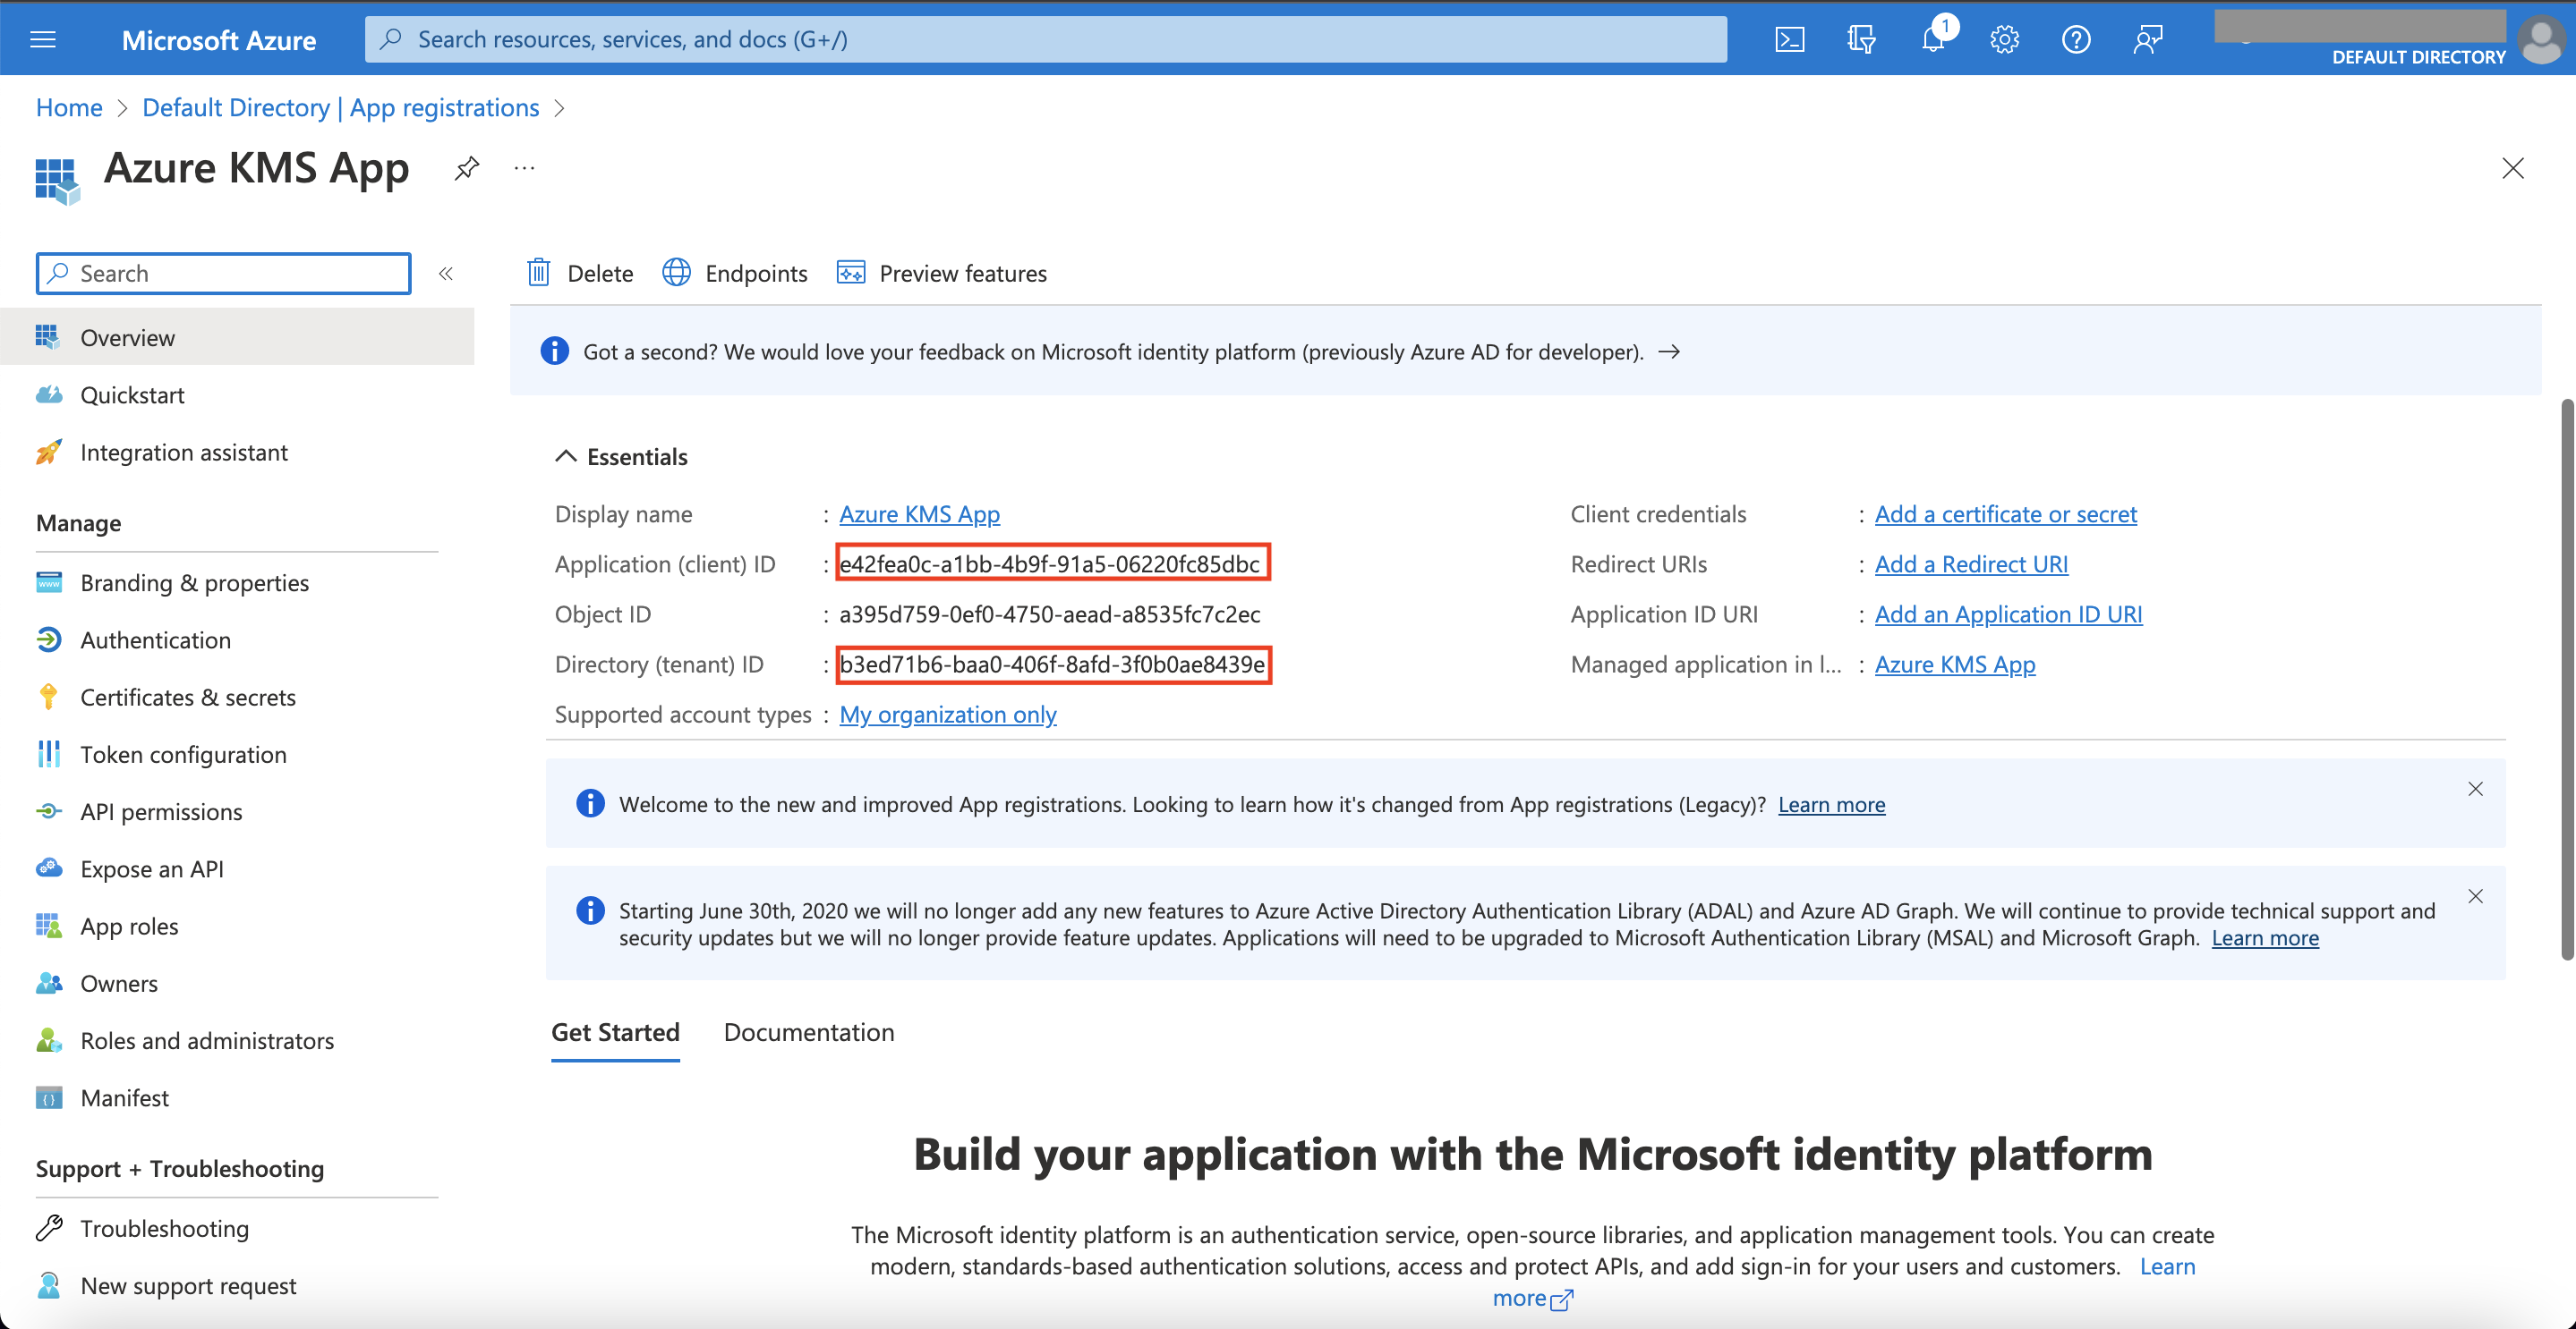
Task: Dismiss the ADAL deprecation notice banner
Action: coord(2475,895)
